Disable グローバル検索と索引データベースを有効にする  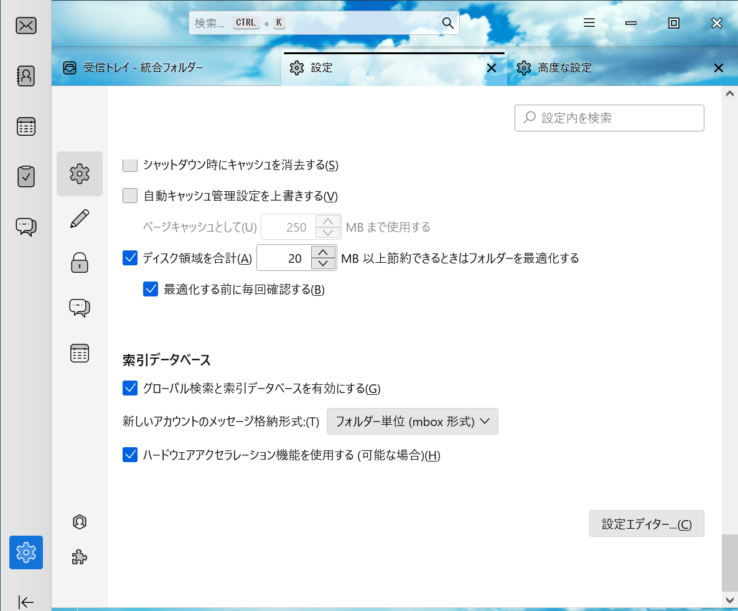click(x=129, y=387)
